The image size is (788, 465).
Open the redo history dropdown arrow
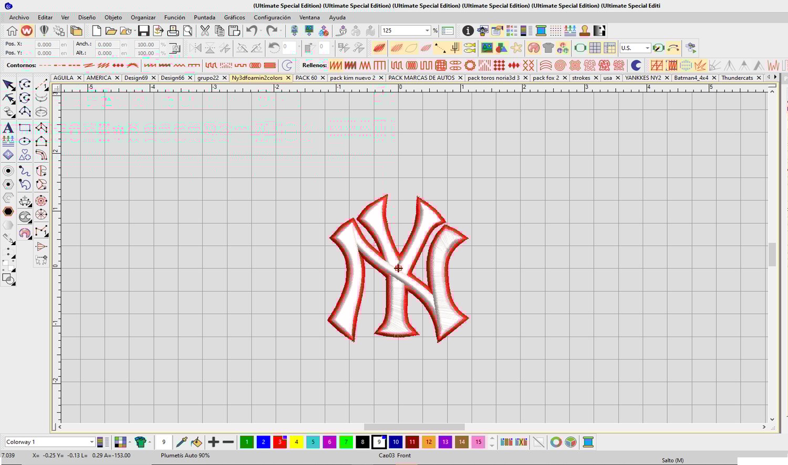(280, 30)
